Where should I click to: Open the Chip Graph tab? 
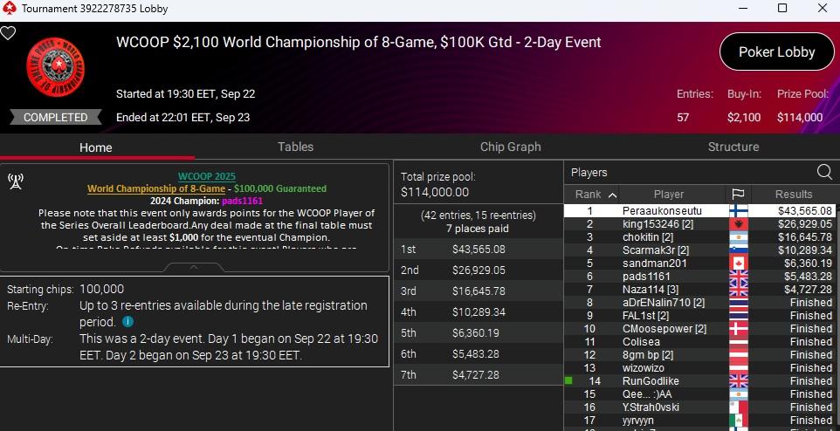(x=510, y=147)
